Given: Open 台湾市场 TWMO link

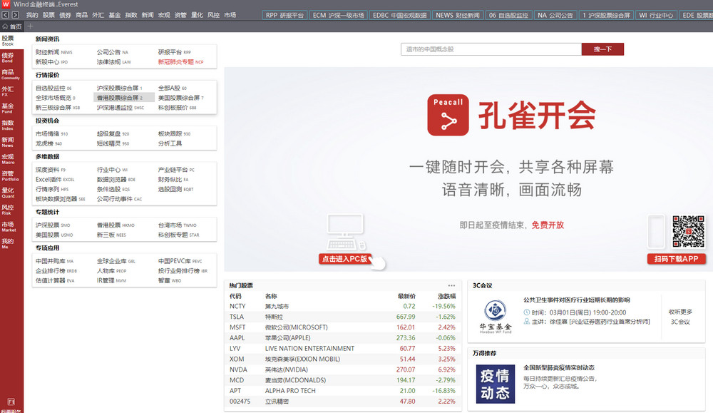Looking at the screenshot, I should point(177,225).
